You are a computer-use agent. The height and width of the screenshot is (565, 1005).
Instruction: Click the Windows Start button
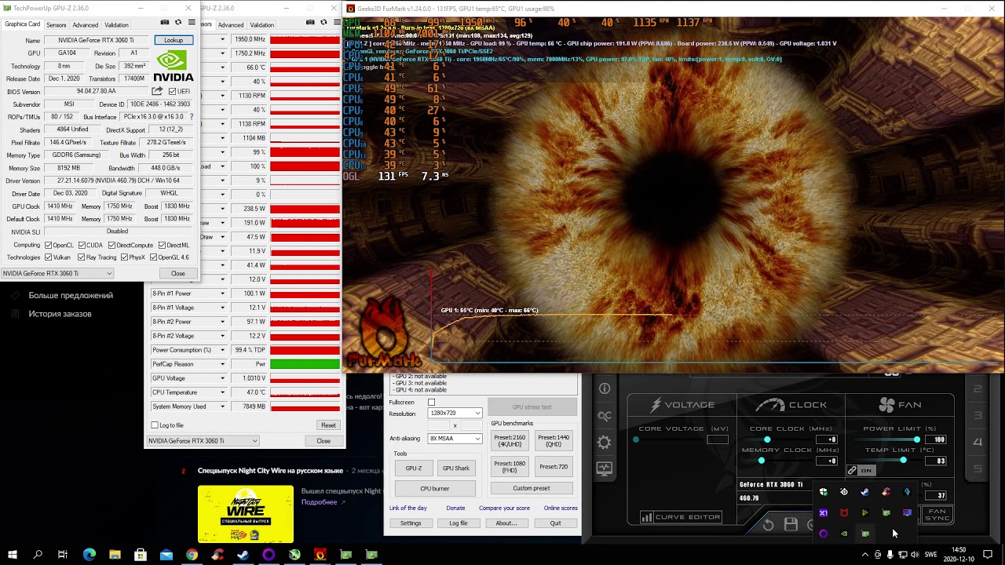tap(13, 555)
